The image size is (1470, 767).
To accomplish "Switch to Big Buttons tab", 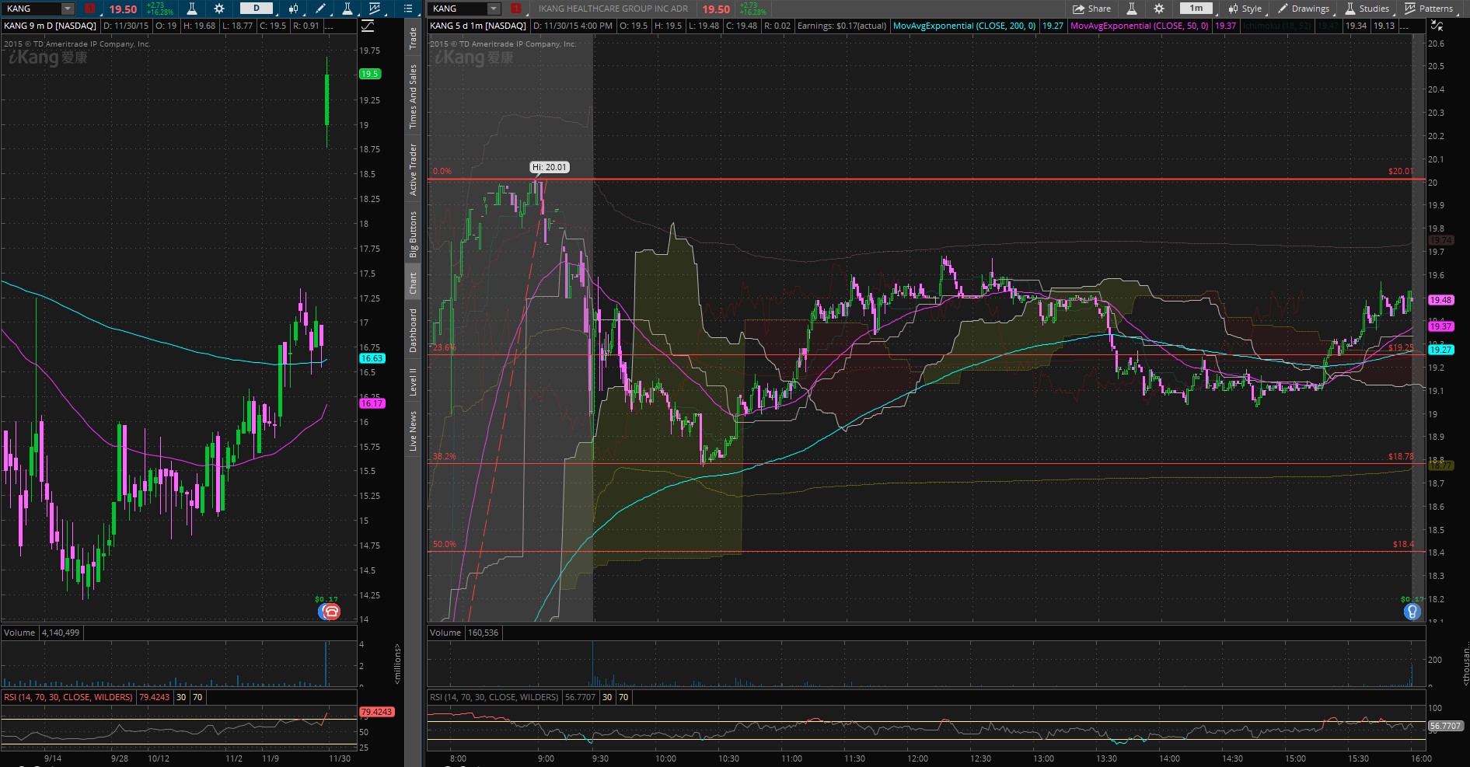I will pos(413,234).
